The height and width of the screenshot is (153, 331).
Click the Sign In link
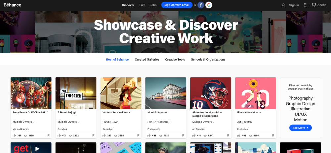click(x=294, y=5)
